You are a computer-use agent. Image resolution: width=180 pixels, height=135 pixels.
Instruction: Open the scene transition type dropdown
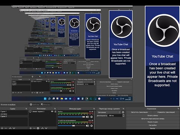(109, 112)
